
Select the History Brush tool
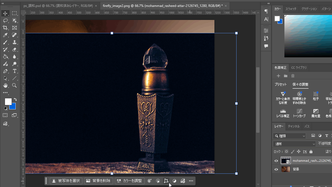(x=5, y=49)
